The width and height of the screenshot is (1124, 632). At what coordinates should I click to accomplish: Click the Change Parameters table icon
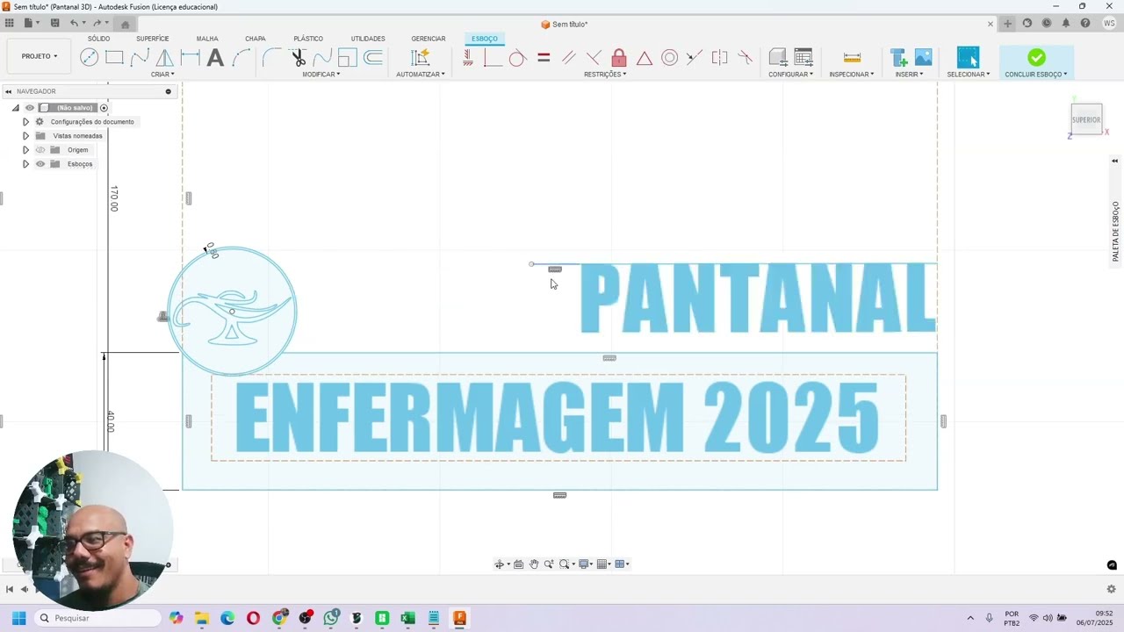[x=803, y=58]
